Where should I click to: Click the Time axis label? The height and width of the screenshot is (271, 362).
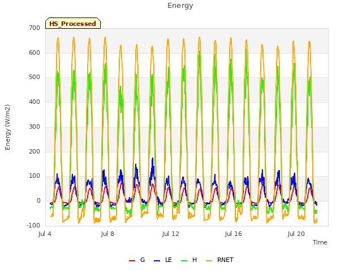pyautogui.click(x=320, y=242)
